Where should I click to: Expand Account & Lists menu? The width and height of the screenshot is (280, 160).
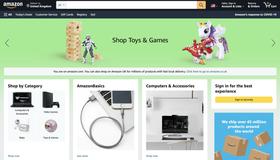pyautogui.click(x=232, y=5)
